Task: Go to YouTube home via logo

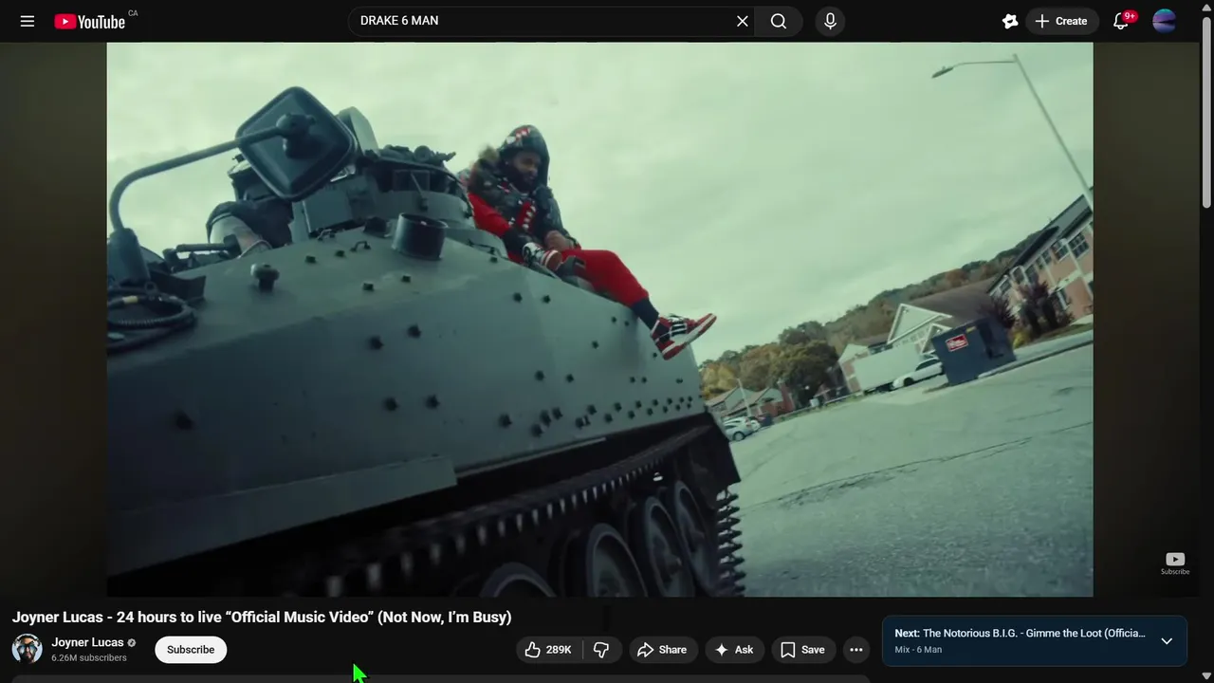Action: tap(89, 22)
